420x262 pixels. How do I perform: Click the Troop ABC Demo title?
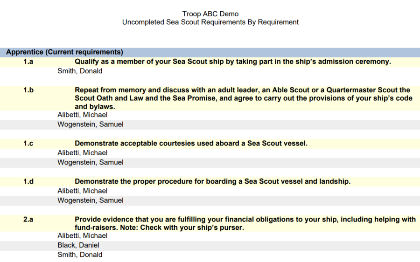point(210,14)
